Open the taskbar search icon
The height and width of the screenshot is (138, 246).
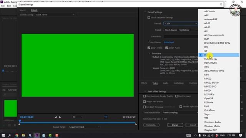[x=10, y=135]
